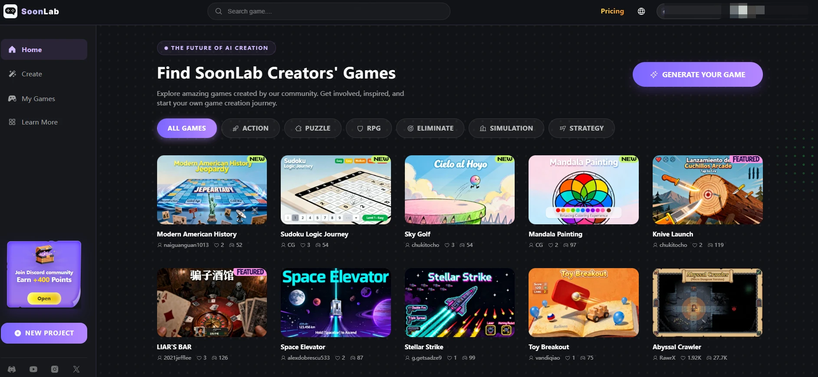Open the language globe icon
The image size is (818, 377).
[641, 11]
